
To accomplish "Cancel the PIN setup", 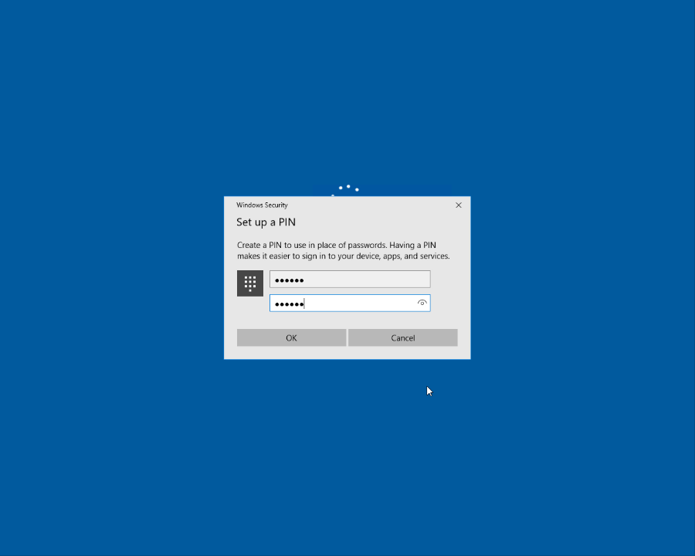I will [402, 337].
